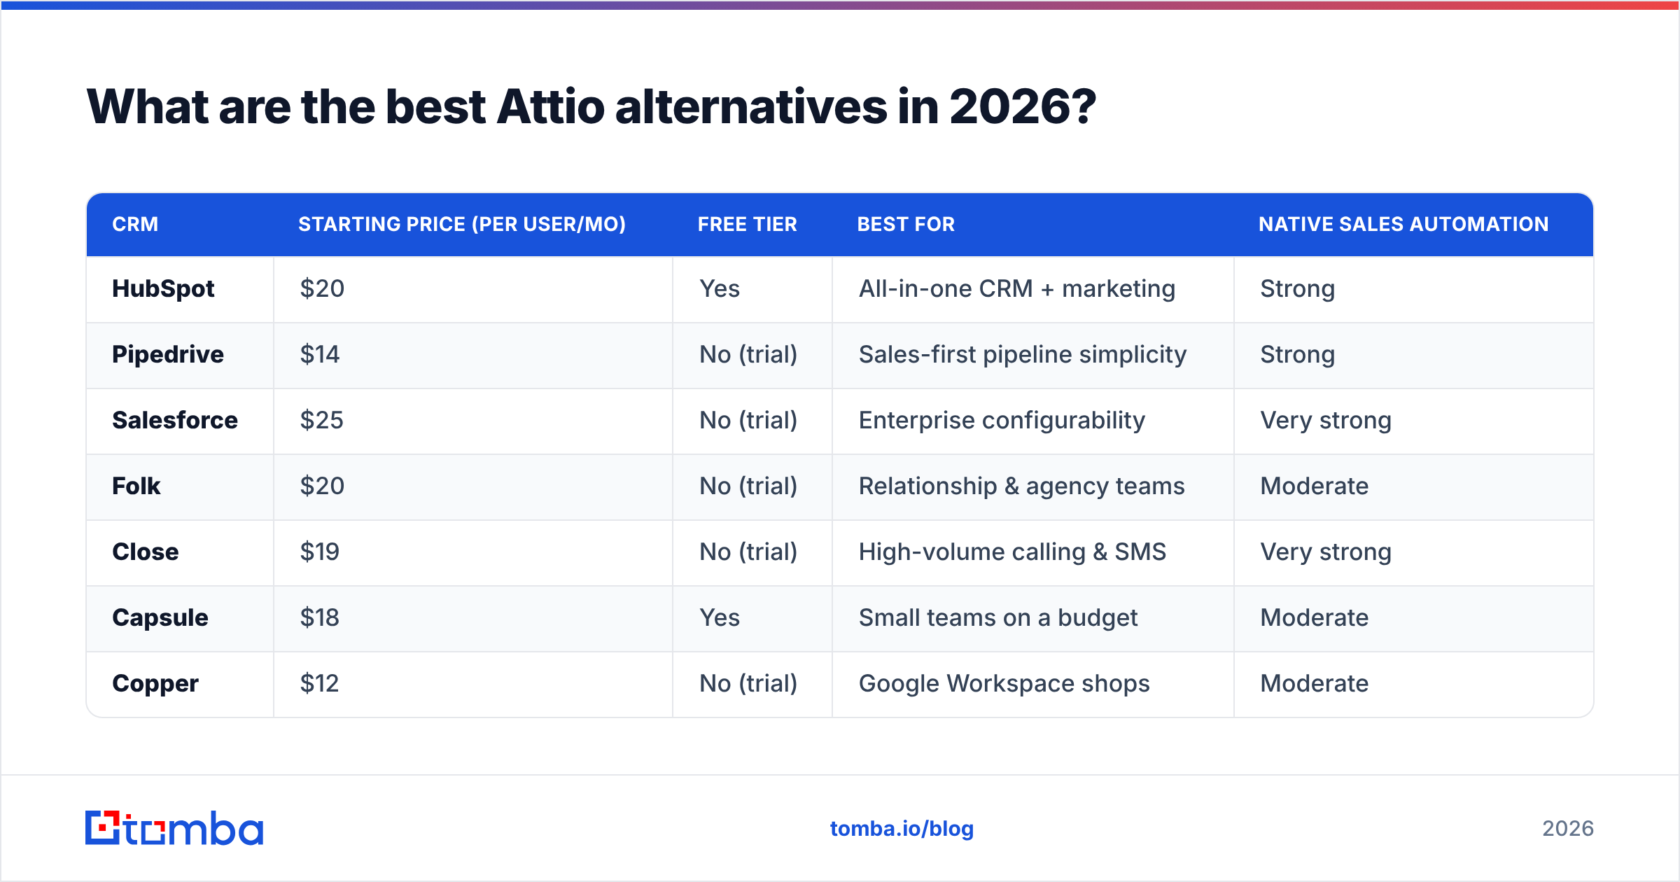Click the Native Sales Automation column header
Image resolution: width=1680 pixels, height=882 pixels.
pos(1403,224)
